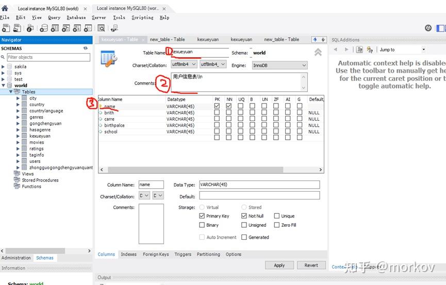Viewport: 446px width, 285px height.
Task: Toggle PK checkbox for school column
Action: pyautogui.click(x=217, y=131)
